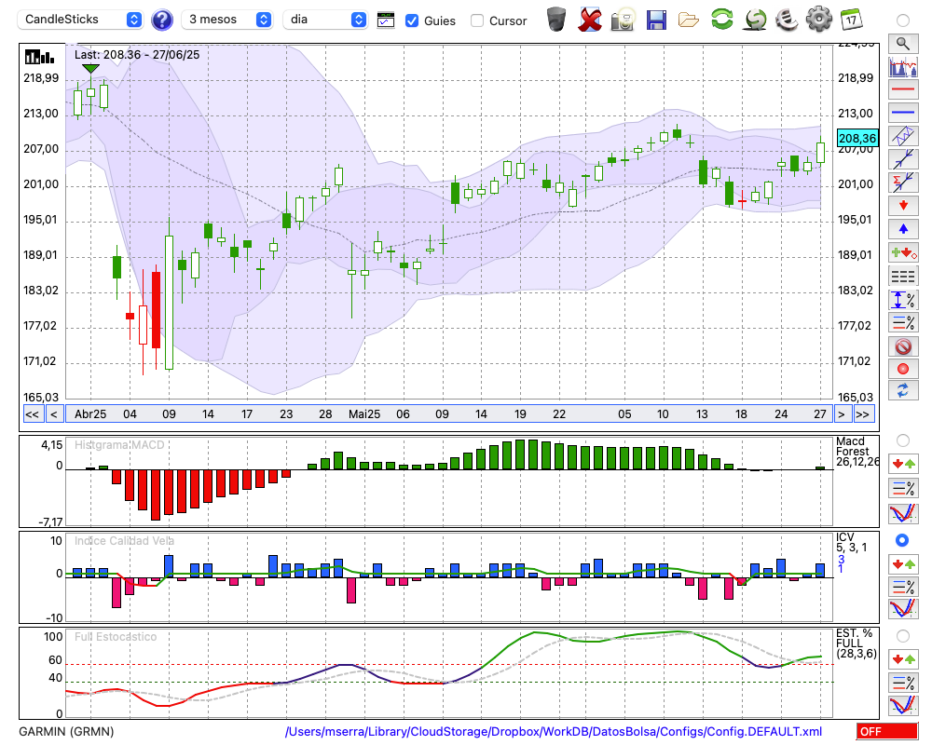Click oscillator curve icon beside Estocastico panel

click(x=903, y=705)
